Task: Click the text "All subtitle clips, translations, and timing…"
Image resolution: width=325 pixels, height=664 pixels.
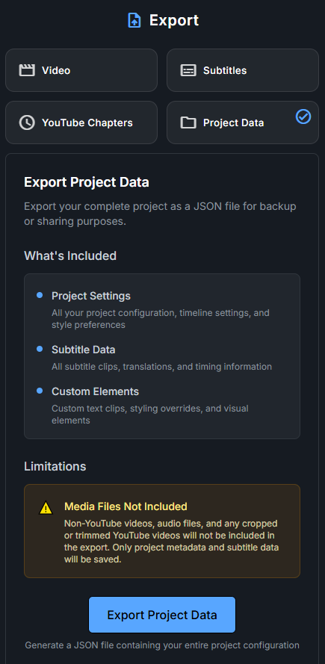Action: 162,367
